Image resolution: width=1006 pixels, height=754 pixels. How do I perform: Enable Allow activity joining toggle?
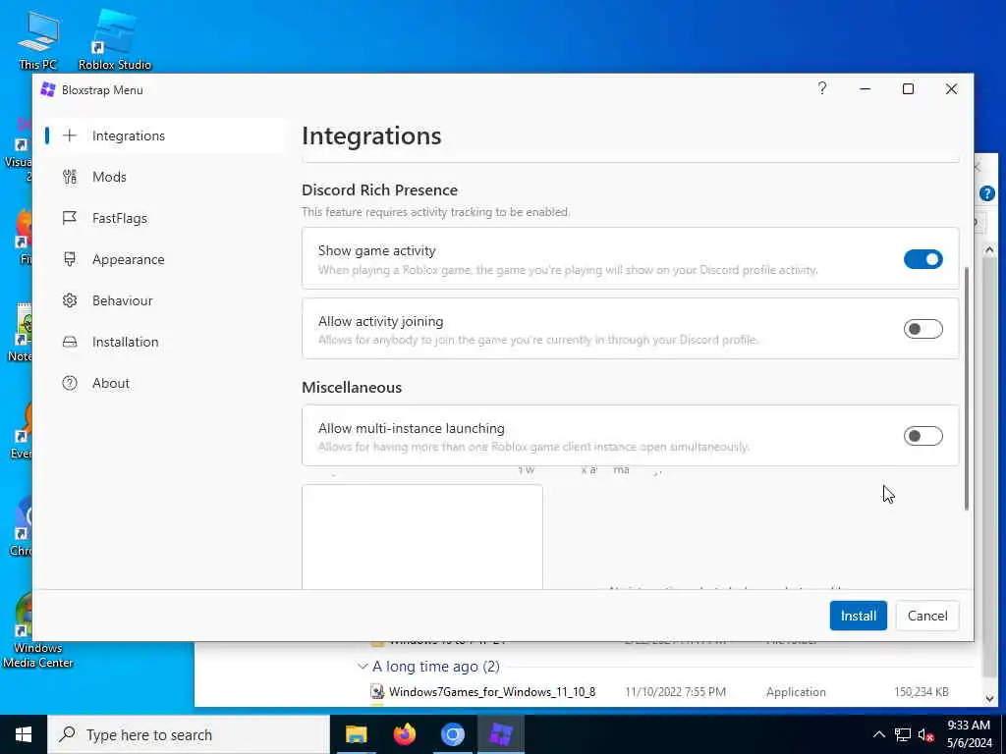coord(922,329)
